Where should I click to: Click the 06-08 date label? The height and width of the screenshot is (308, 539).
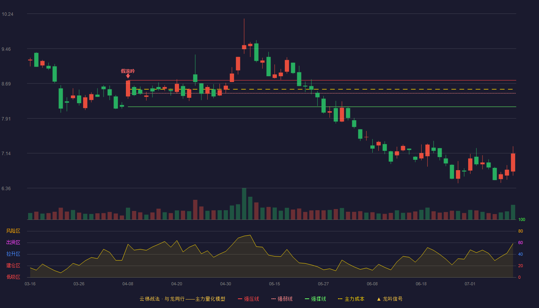tap(372, 284)
